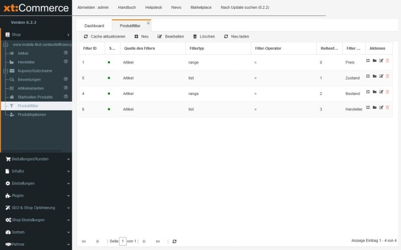Open Helpdesk in the top menu

[x=153, y=7]
